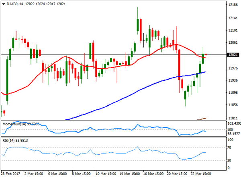Click the RSI 30 level label
Image resolution: width=241 pixels, height=178 pixels.
229,160
